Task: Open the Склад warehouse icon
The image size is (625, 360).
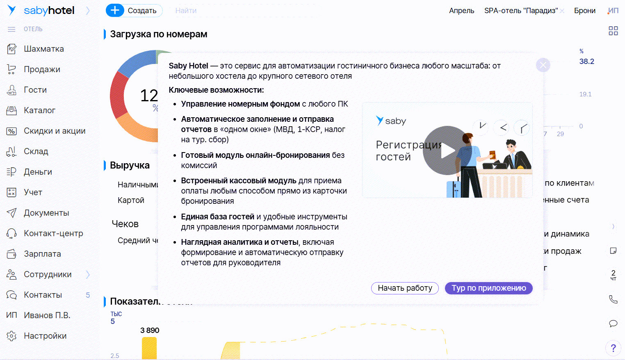Action: click(x=11, y=151)
